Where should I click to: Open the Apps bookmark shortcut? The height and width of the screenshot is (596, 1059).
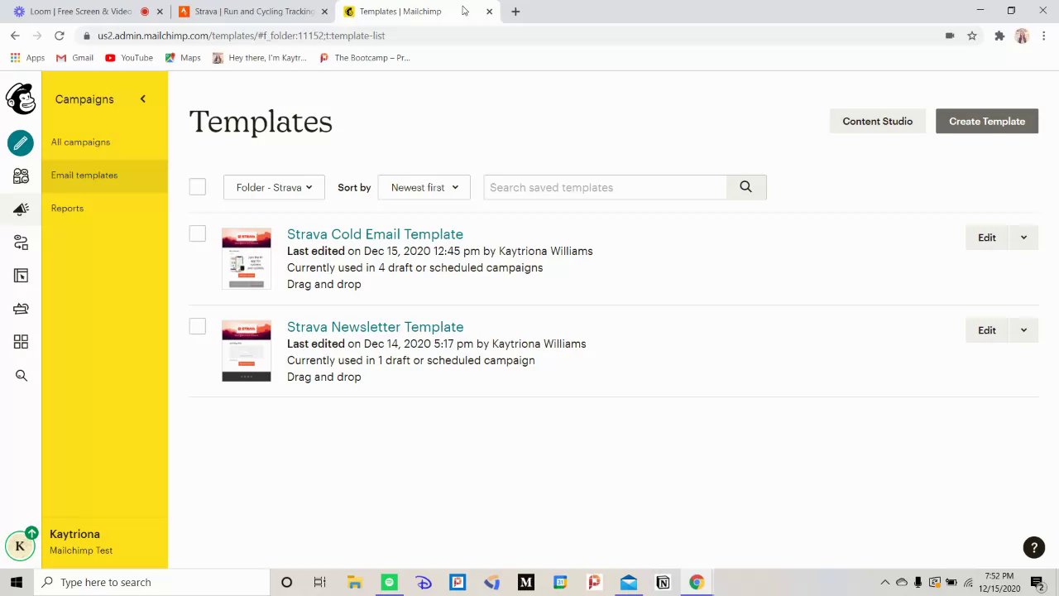[x=27, y=58]
